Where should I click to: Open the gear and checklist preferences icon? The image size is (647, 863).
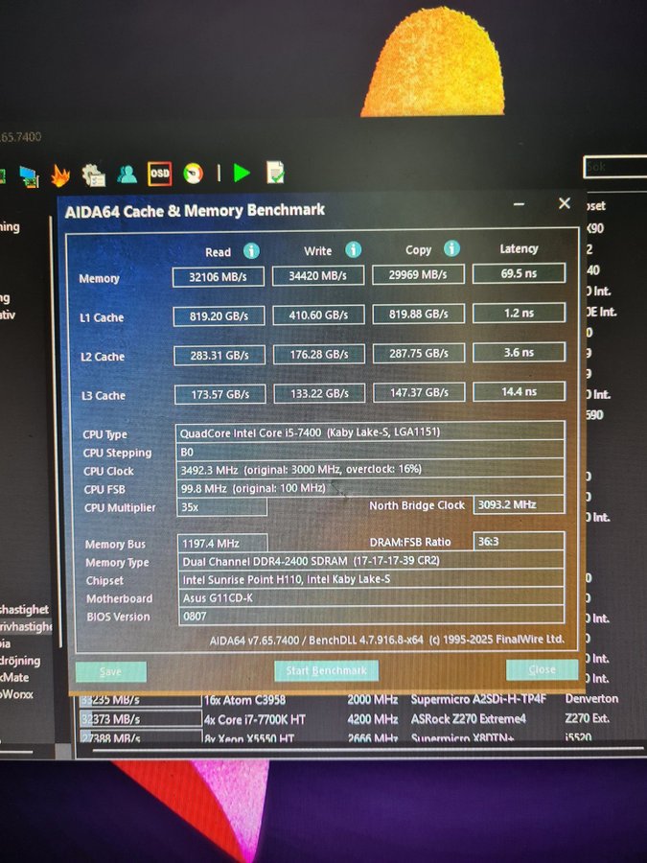click(94, 175)
